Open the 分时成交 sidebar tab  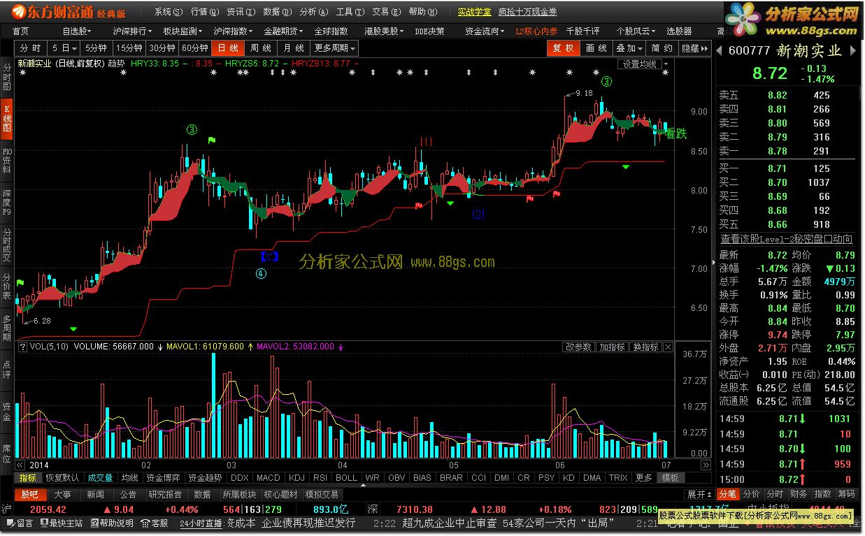7,245
